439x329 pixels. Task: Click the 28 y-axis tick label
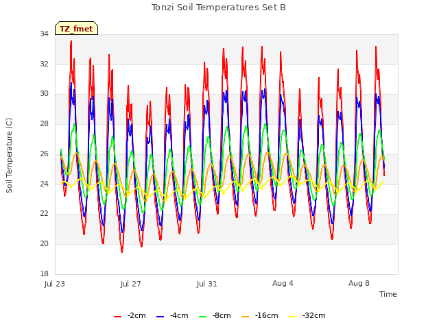(44, 123)
